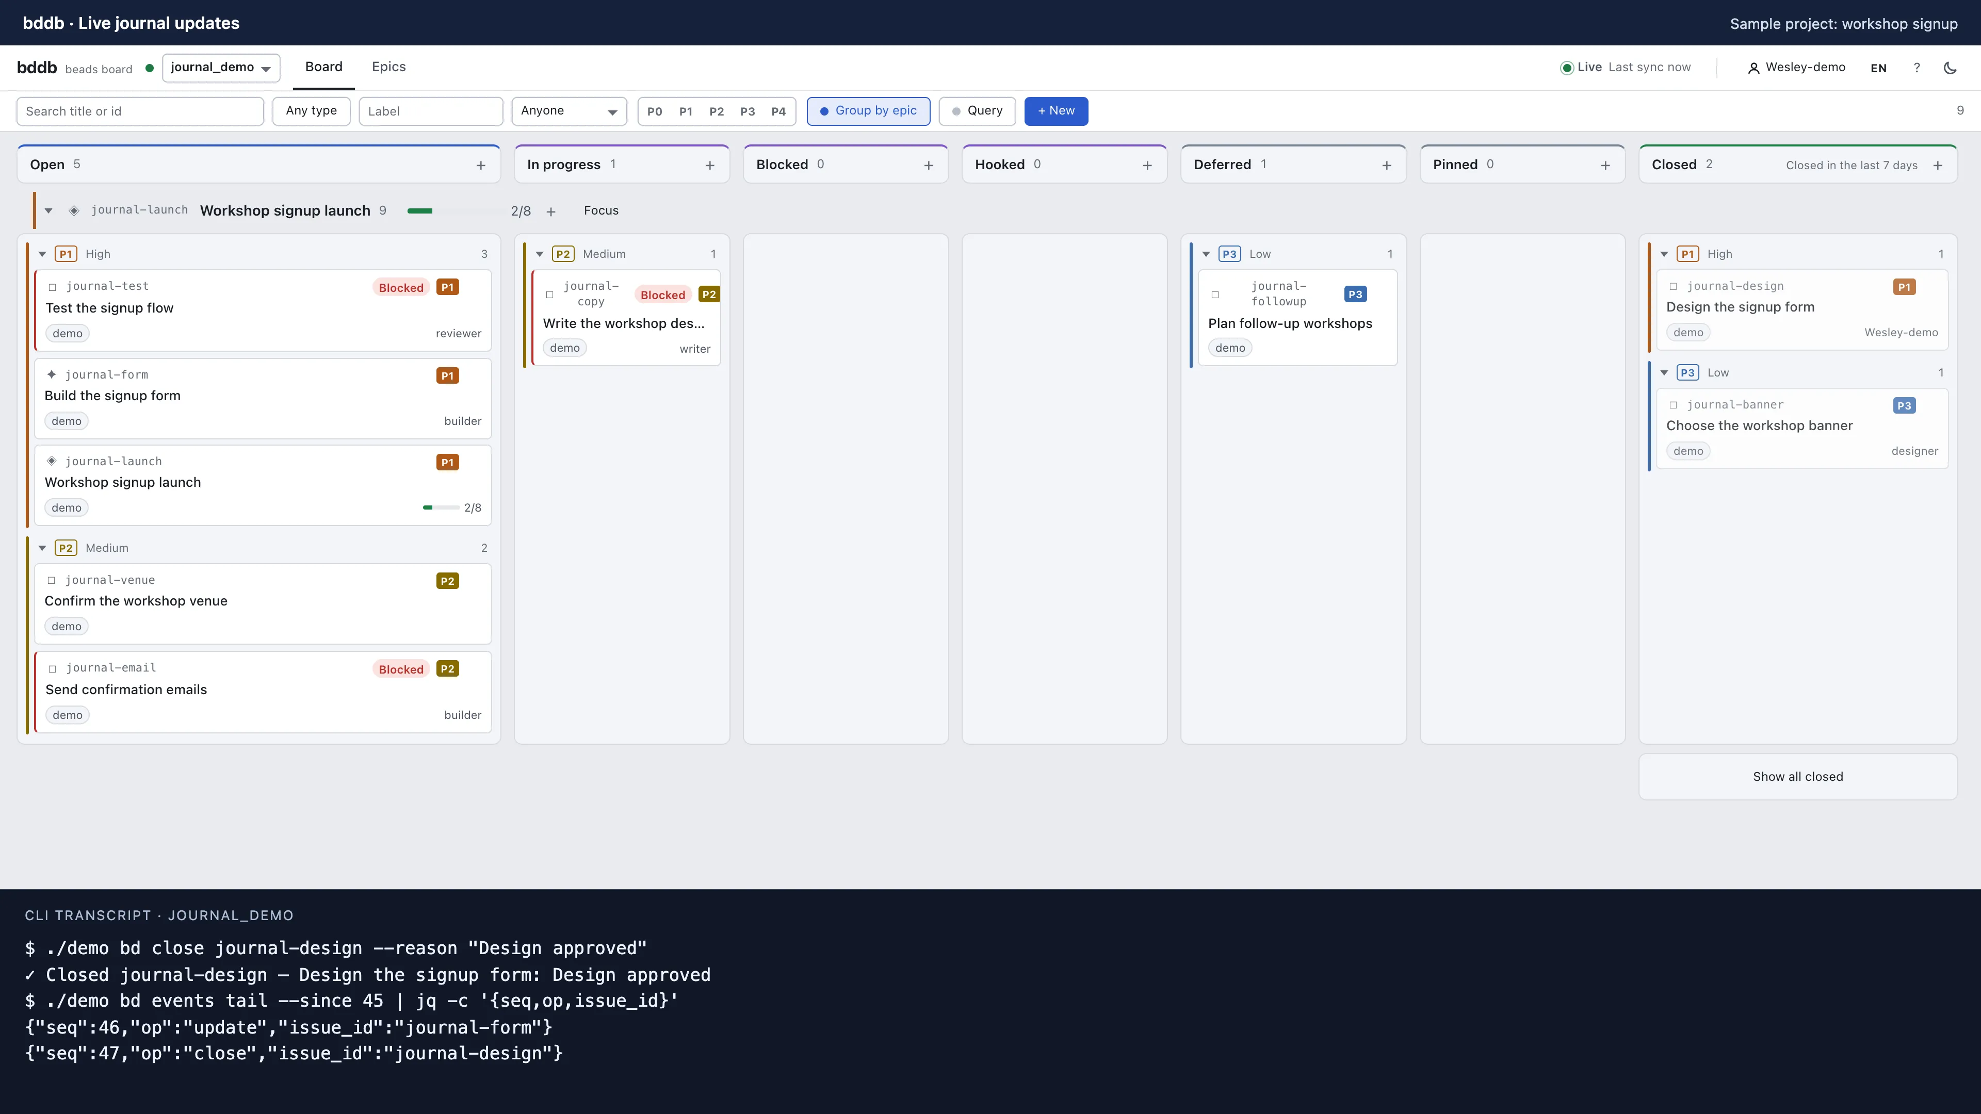Click 'Closed in the last 7 days' text
1981x1114 pixels.
tap(1851, 165)
